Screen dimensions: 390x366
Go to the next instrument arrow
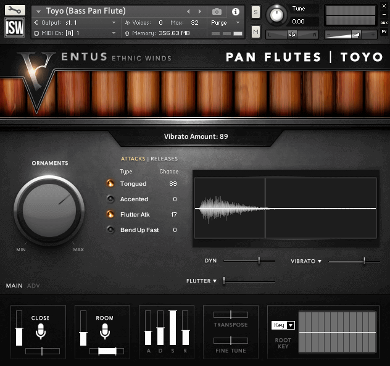tap(198, 12)
